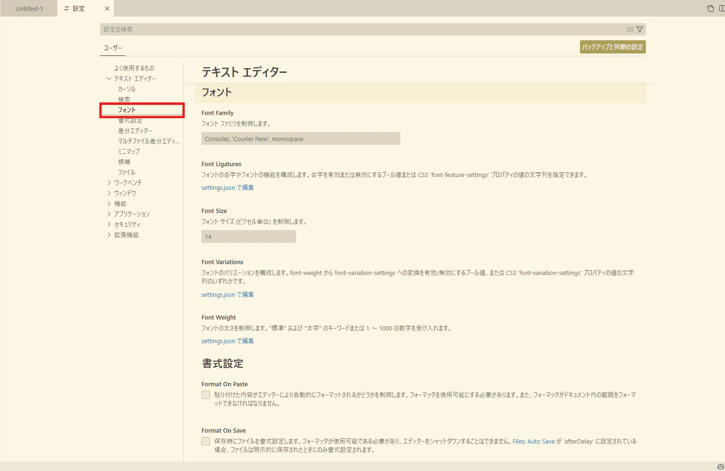Image resolution: width=725 pixels, height=471 pixels.
Task: Collapse the テキスト エディター tree section
Action: [109, 79]
